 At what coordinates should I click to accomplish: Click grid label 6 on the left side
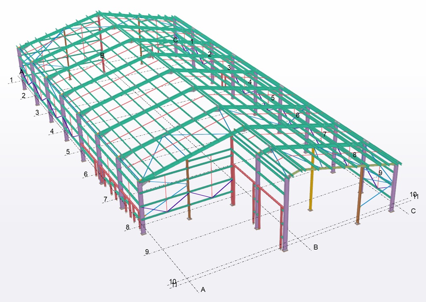(86, 174)
